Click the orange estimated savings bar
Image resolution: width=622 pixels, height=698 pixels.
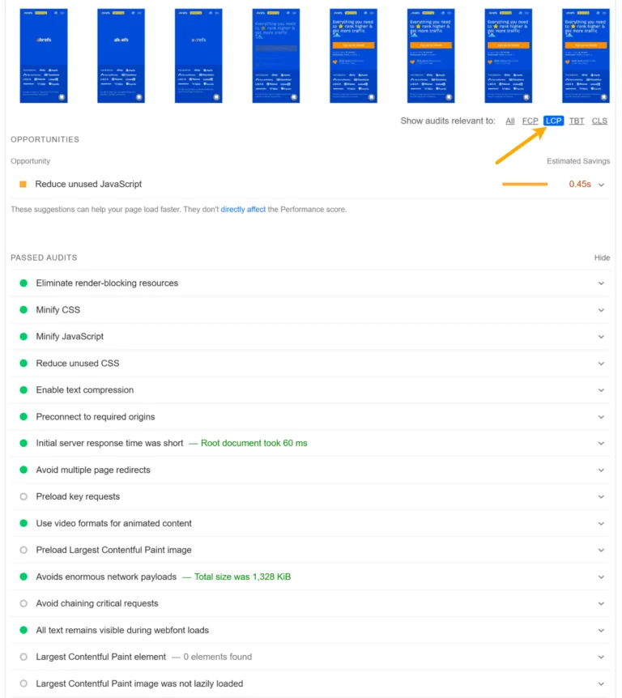click(525, 185)
